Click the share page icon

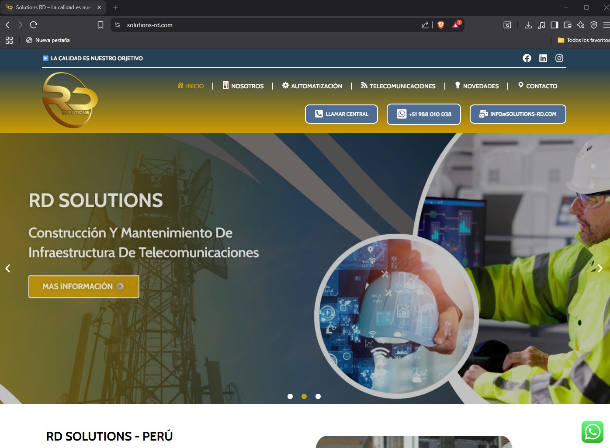pyautogui.click(x=425, y=25)
